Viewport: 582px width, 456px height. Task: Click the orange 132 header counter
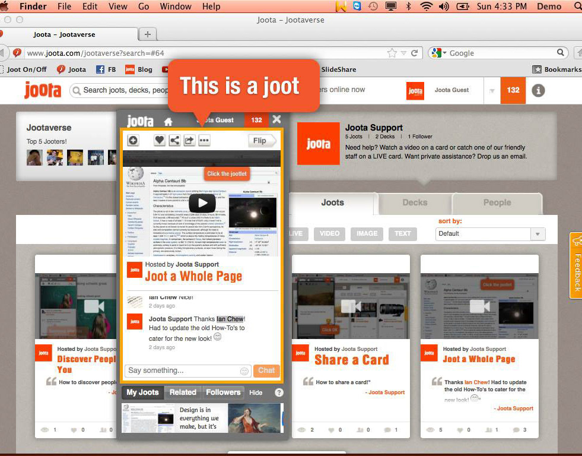[513, 90]
